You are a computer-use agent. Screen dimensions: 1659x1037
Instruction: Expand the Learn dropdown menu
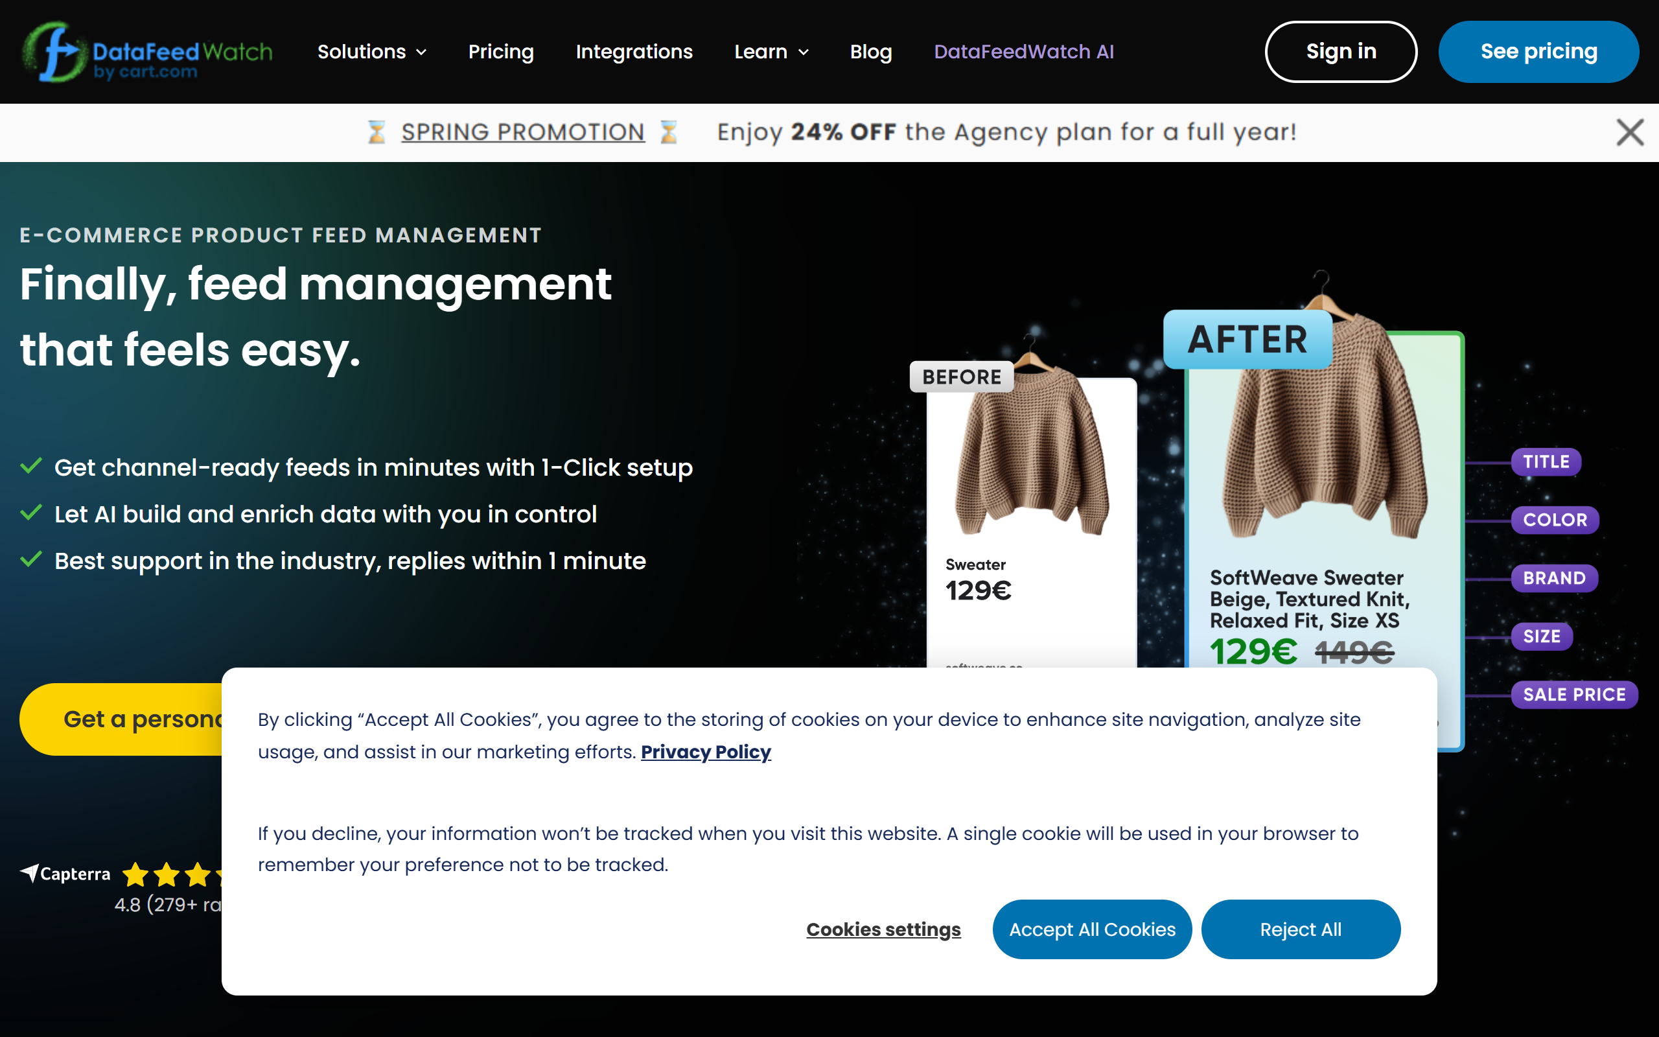tap(771, 51)
